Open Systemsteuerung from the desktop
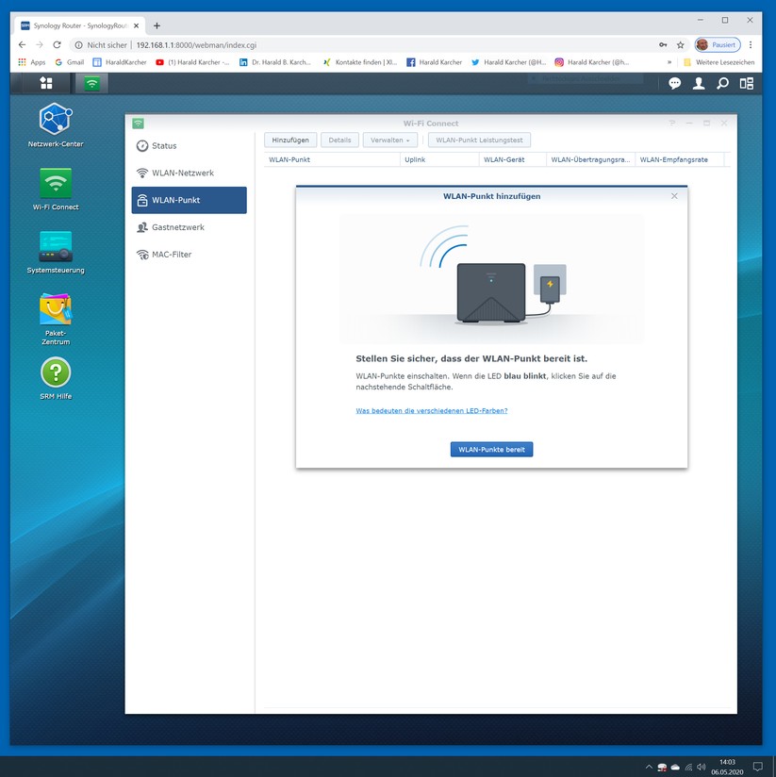The width and height of the screenshot is (776, 777). tap(55, 247)
